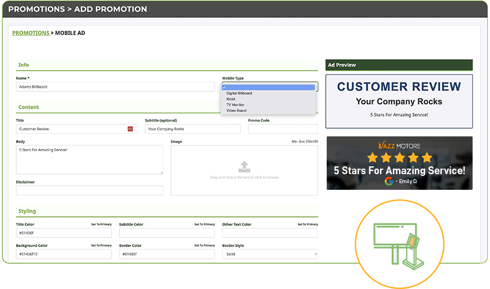Click the Customer Review ad preview box
The image size is (490, 289).
(x=399, y=101)
